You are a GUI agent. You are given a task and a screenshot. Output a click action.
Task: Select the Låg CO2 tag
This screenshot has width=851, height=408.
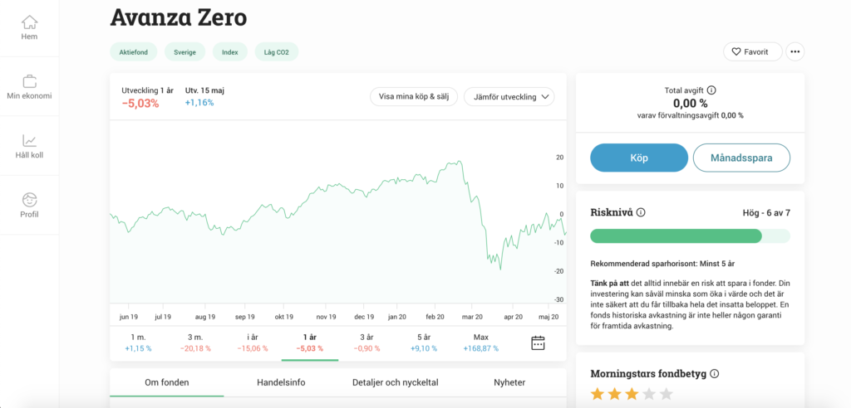click(277, 52)
